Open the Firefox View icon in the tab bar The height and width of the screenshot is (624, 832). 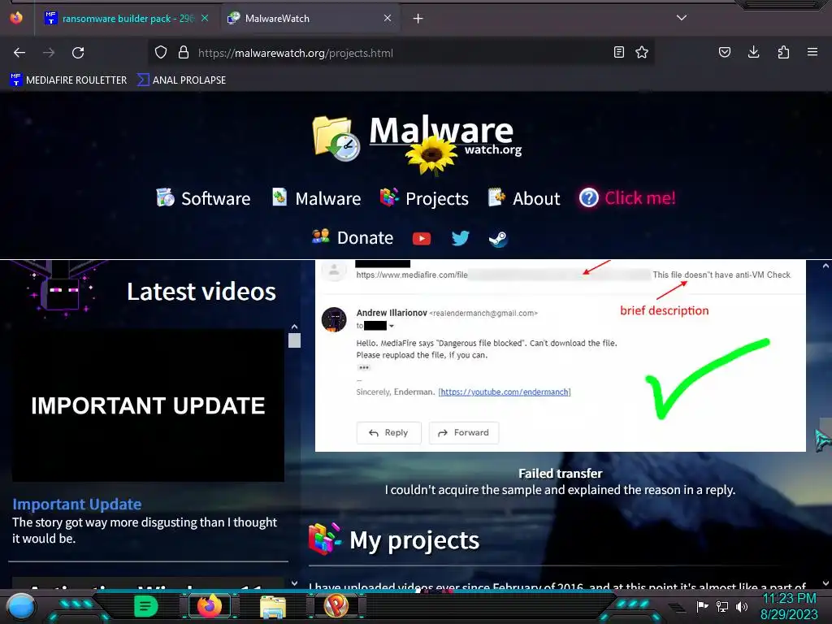coord(16,18)
